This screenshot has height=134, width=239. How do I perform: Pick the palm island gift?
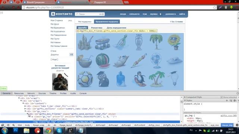(157, 79)
